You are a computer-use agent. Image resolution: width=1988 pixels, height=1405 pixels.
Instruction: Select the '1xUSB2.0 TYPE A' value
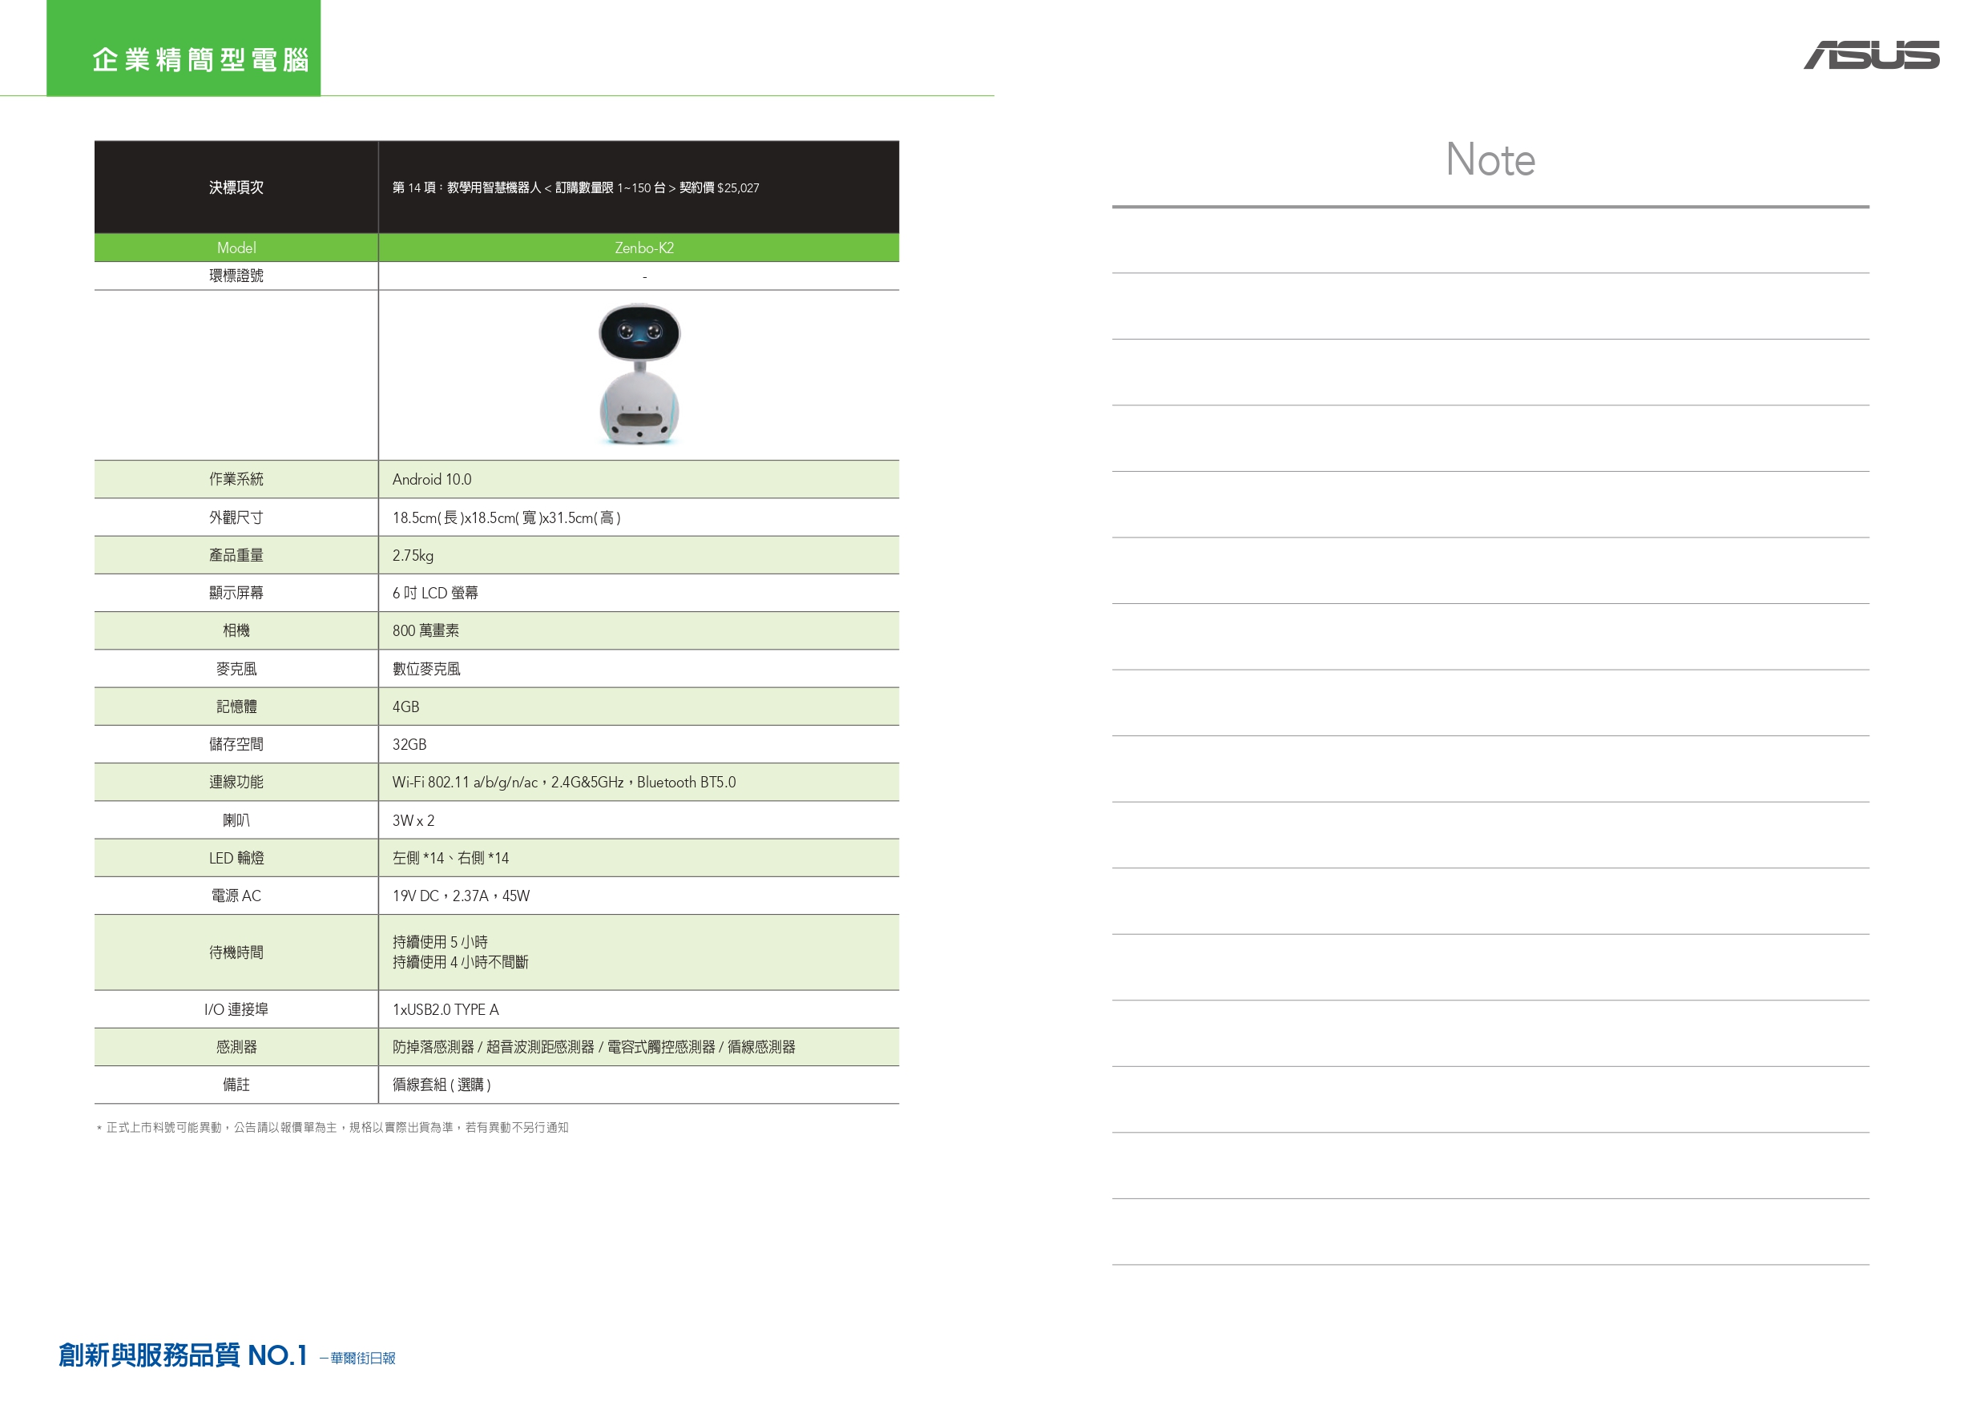click(446, 1010)
